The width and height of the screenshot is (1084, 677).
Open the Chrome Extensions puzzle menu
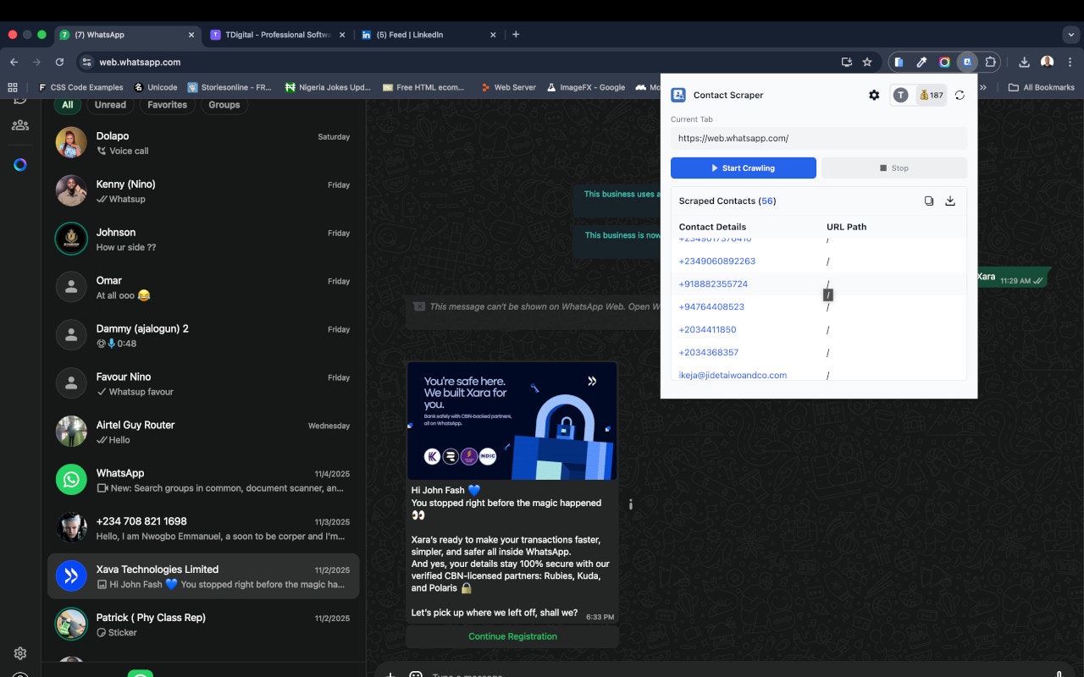click(990, 62)
